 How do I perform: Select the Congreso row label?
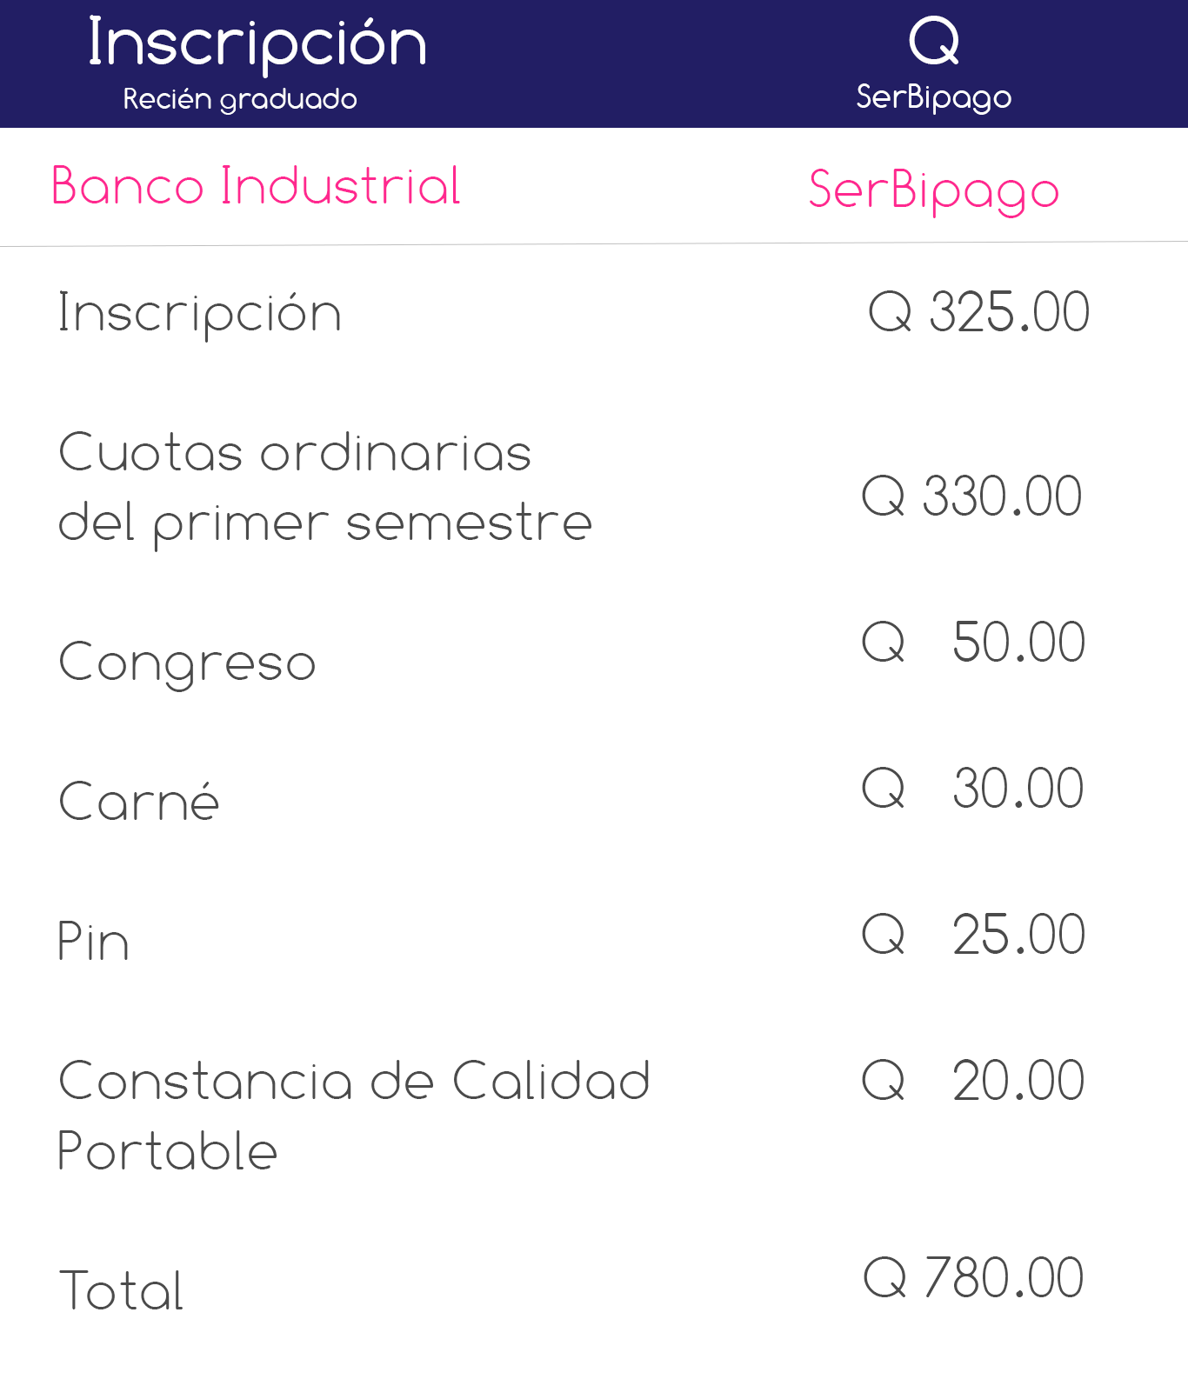tap(187, 664)
